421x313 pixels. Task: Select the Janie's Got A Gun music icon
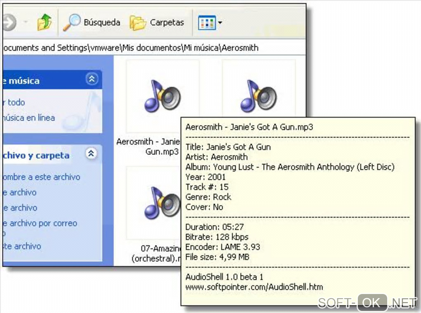162,96
